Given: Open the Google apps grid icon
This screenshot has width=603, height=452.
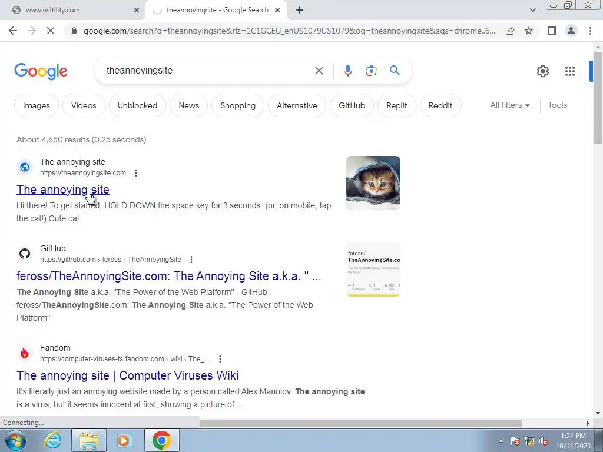Looking at the screenshot, I should point(570,71).
